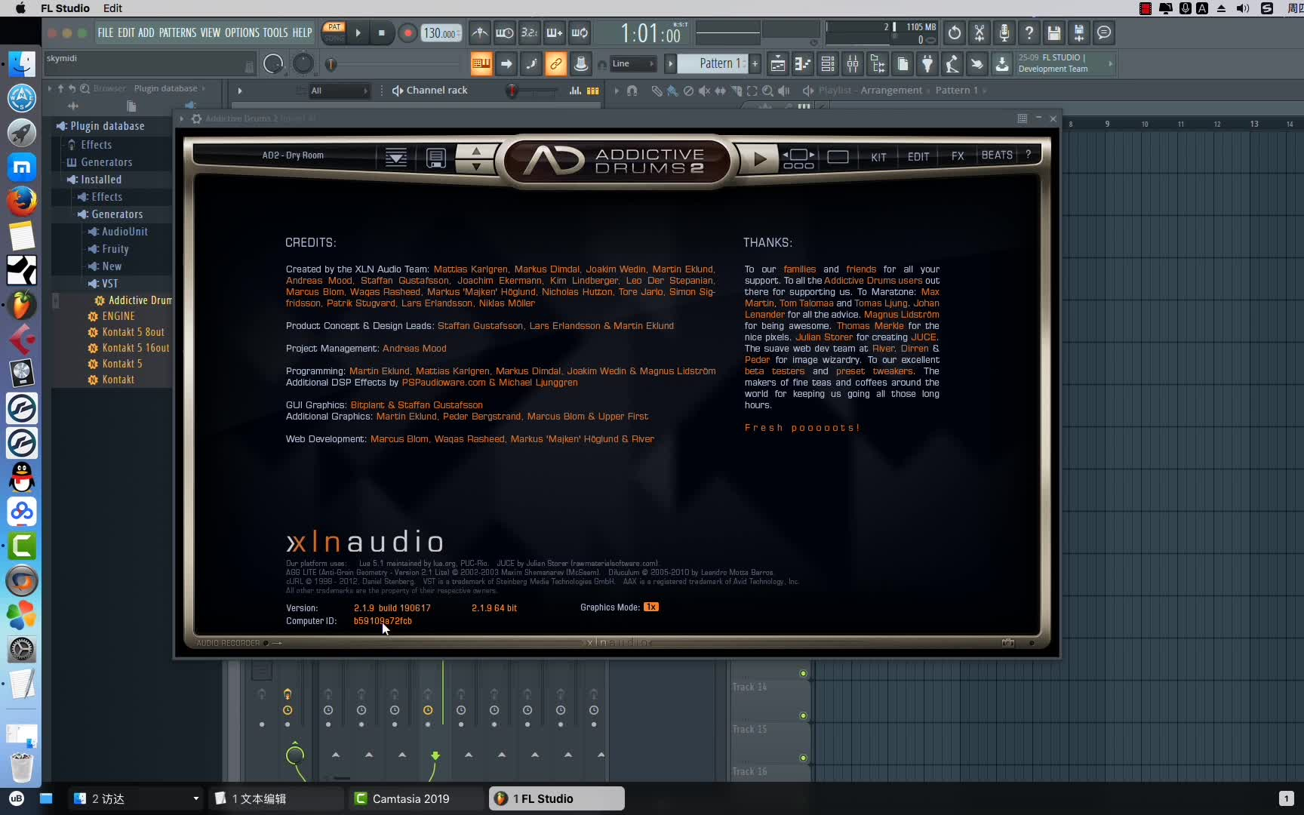
Task: Open the Piano roll view icon
Action: click(802, 64)
